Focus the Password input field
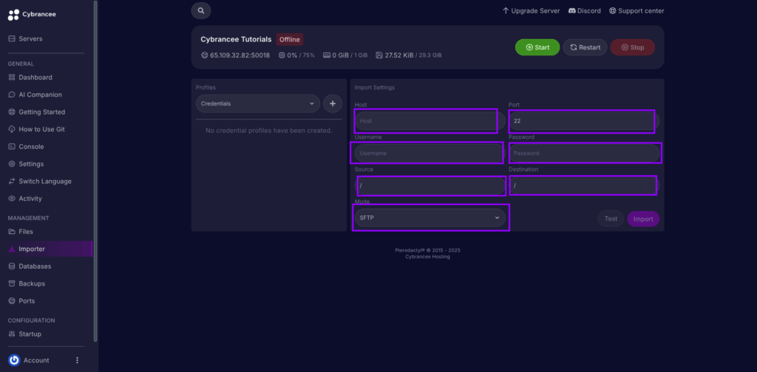Viewport: 757px width, 372px height. pyautogui.click(x=584, y=154)
